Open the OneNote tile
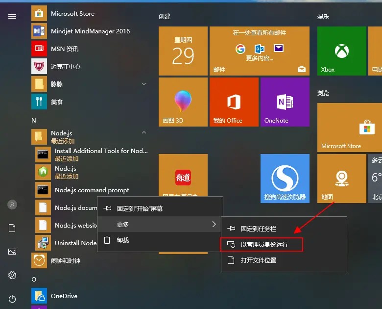Viewport: 382px width, 309px height. (x=285, y=102)
